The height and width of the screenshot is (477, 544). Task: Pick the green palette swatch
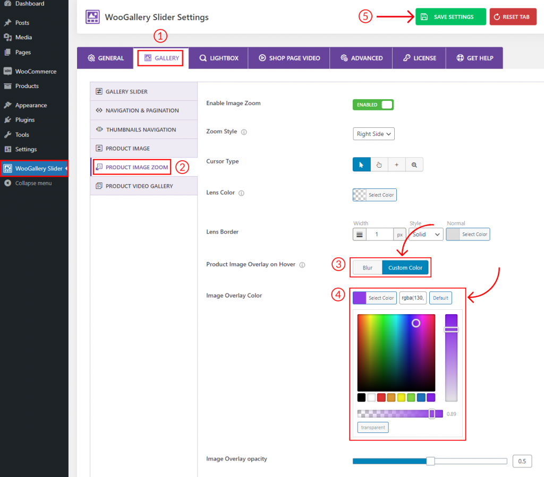(411, 397)
